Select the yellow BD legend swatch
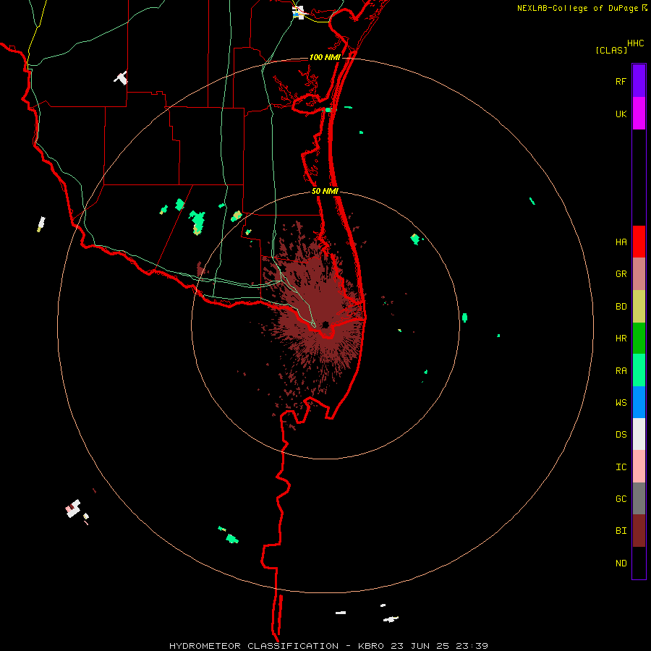651x651 pixels. coord(639,306)
